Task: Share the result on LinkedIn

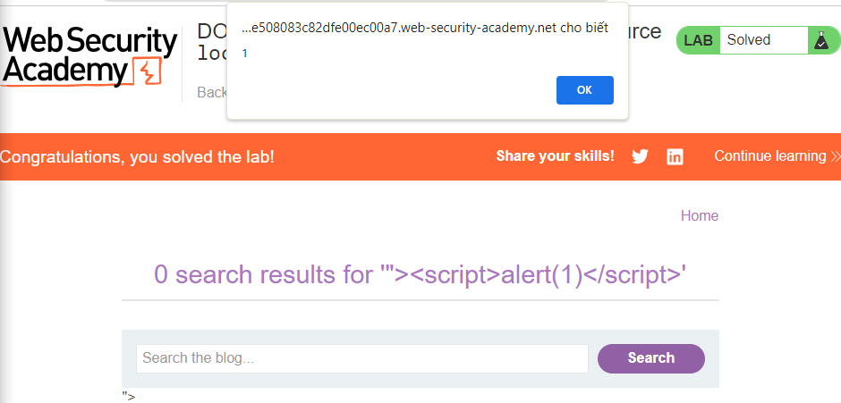Action: (x=675, y=156)
